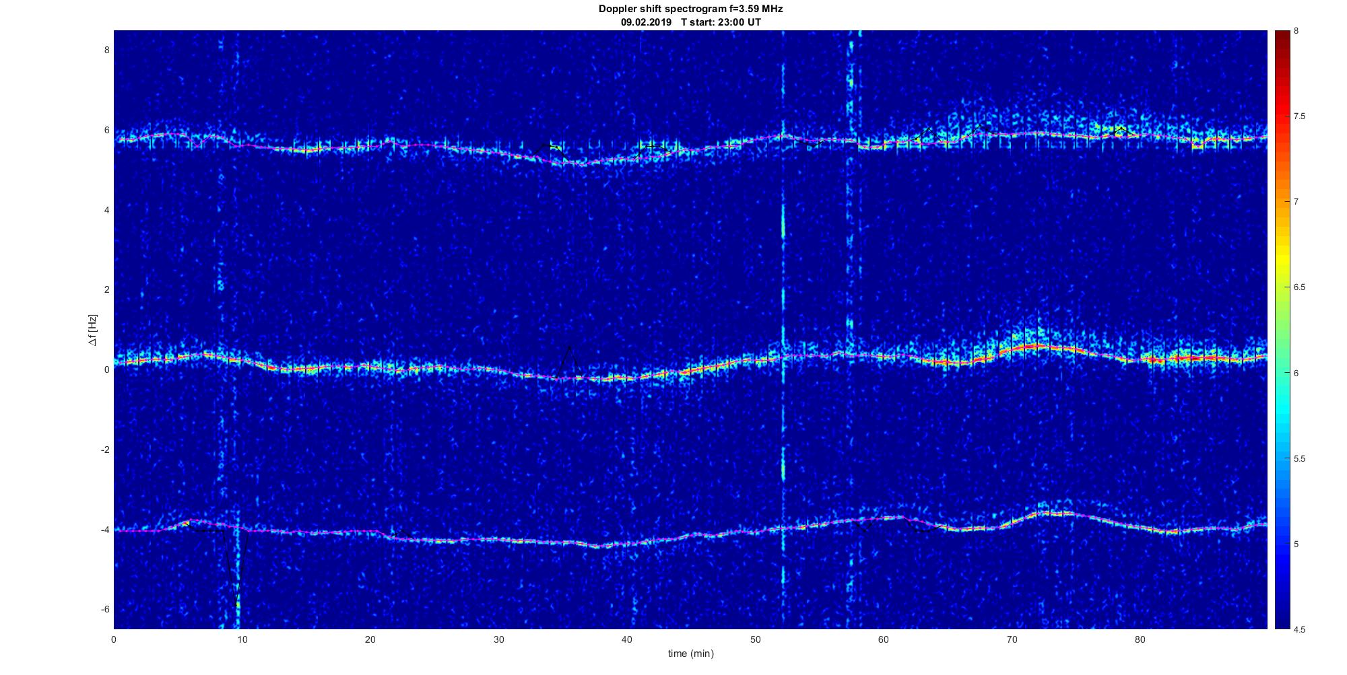Image resolution: width=1347 pixels, height=675 pixels.
Task: Click the x-axis label 'time (min)'
Action: point(690,653)
